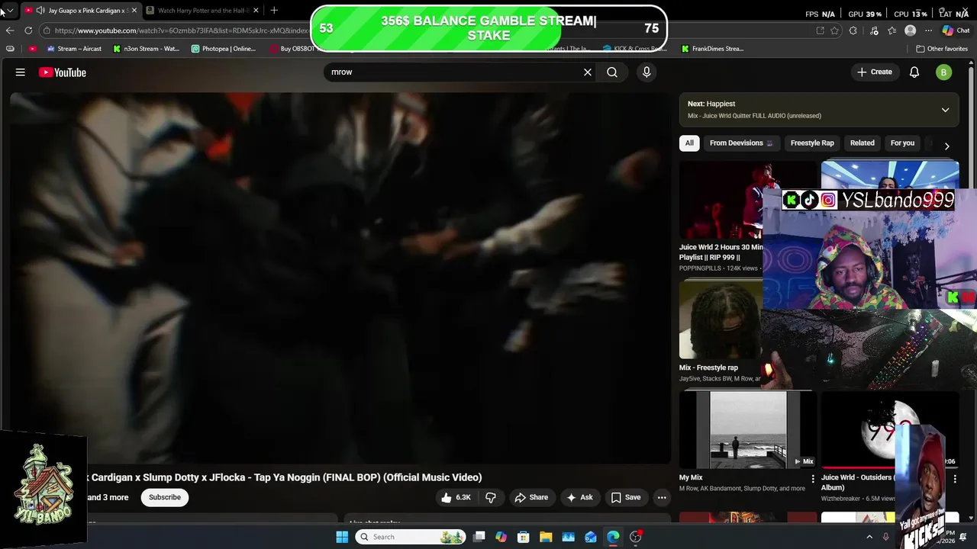This screenshot has height=549, width=977.
Task: Reload the current page
Action: point(28,30)
